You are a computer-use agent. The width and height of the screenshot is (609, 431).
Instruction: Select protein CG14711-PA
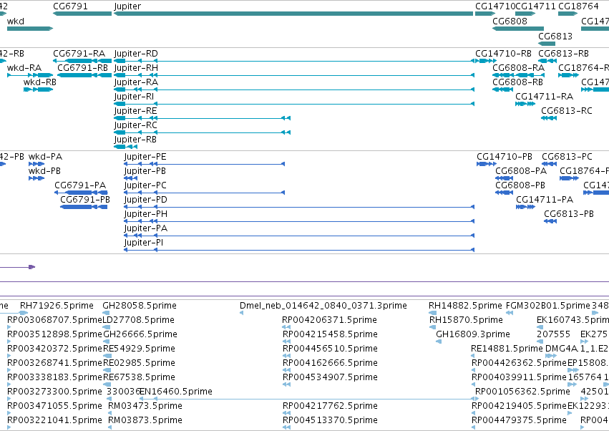(526, 207)
